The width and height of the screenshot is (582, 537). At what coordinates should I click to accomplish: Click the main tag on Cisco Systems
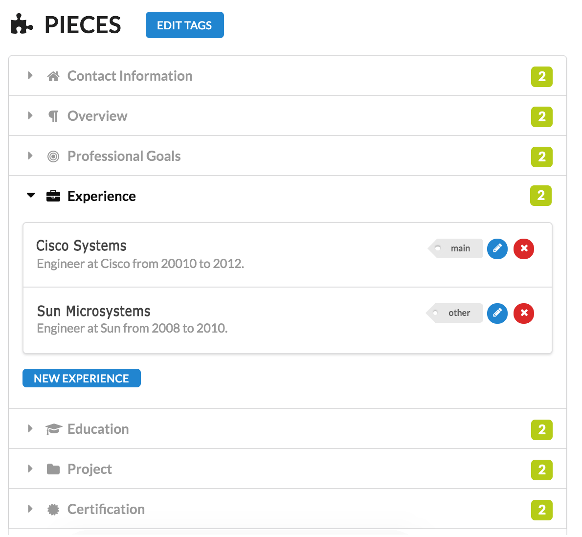click(455, 248)
